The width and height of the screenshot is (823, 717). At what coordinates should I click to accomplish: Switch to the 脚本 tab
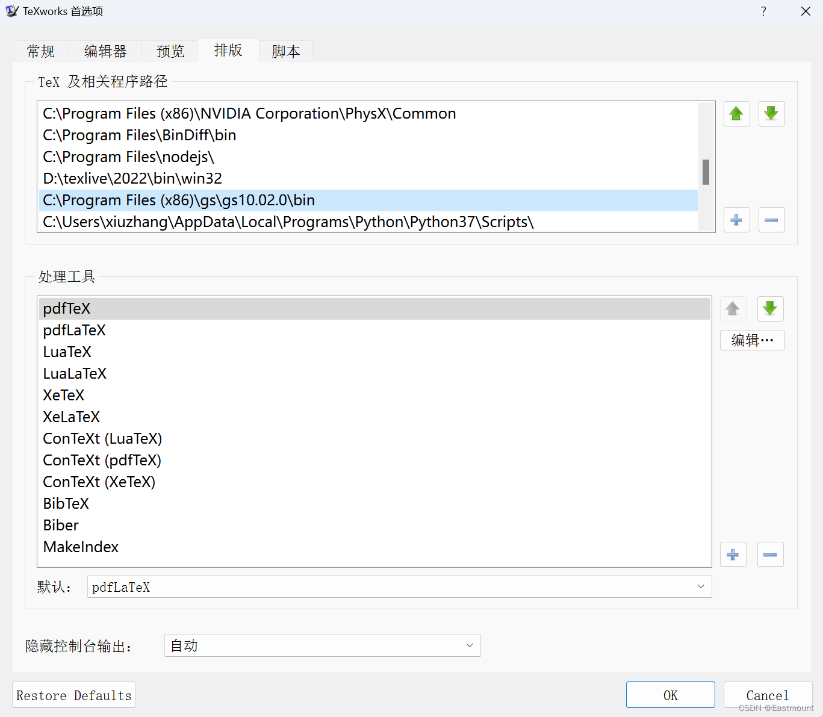pos(286,51)
